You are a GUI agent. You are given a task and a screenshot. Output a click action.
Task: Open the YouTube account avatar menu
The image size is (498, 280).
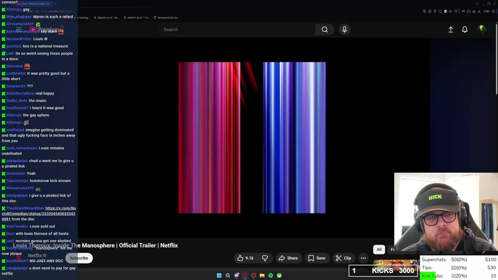point(482,29)
